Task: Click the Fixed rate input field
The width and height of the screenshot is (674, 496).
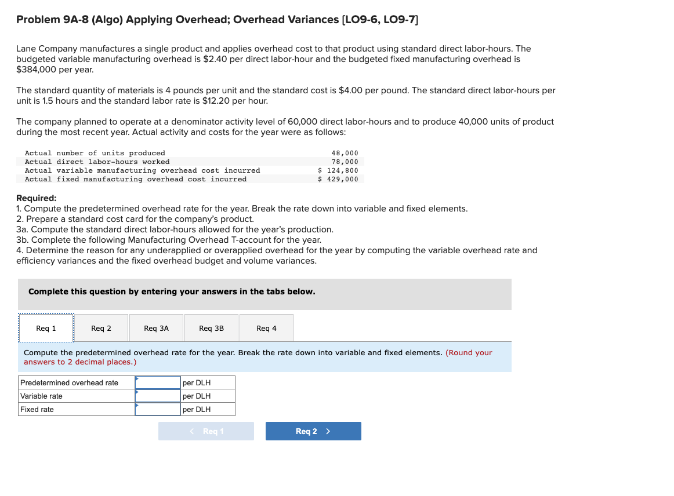Action: pos(157,409)
